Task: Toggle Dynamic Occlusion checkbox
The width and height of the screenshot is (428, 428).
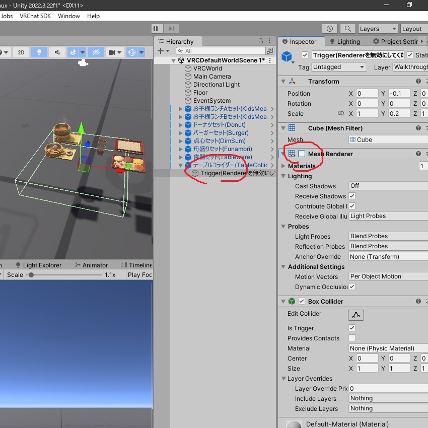Action: 352,287
